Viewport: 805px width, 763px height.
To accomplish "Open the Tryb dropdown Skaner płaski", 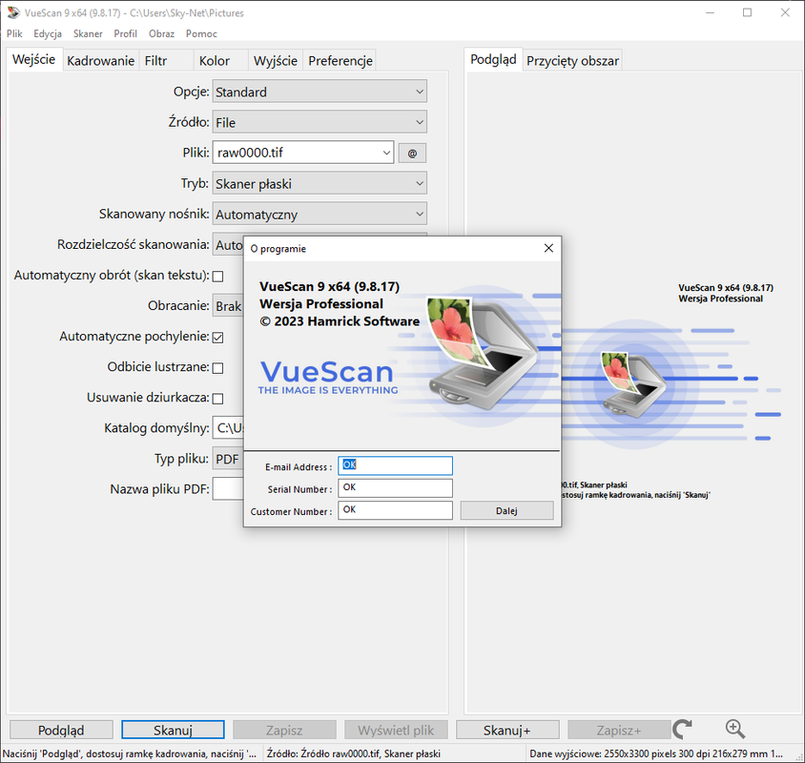I will pyautogui.click(x=320, y=183).
